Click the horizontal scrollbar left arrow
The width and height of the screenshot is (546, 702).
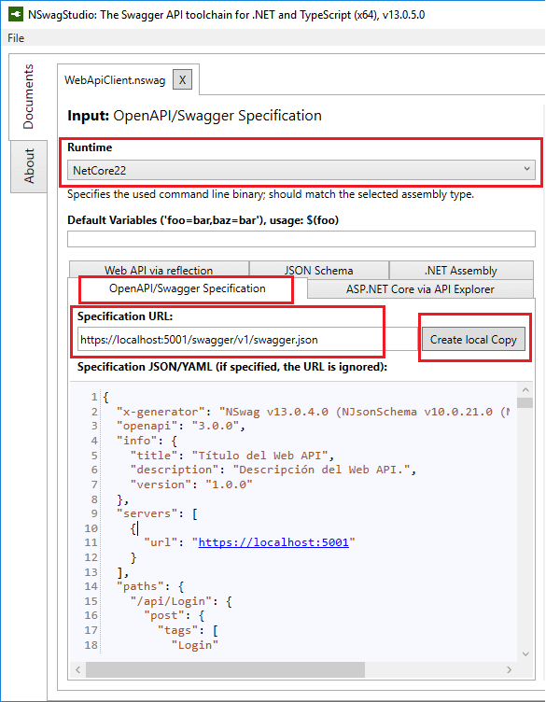point(77,669)
